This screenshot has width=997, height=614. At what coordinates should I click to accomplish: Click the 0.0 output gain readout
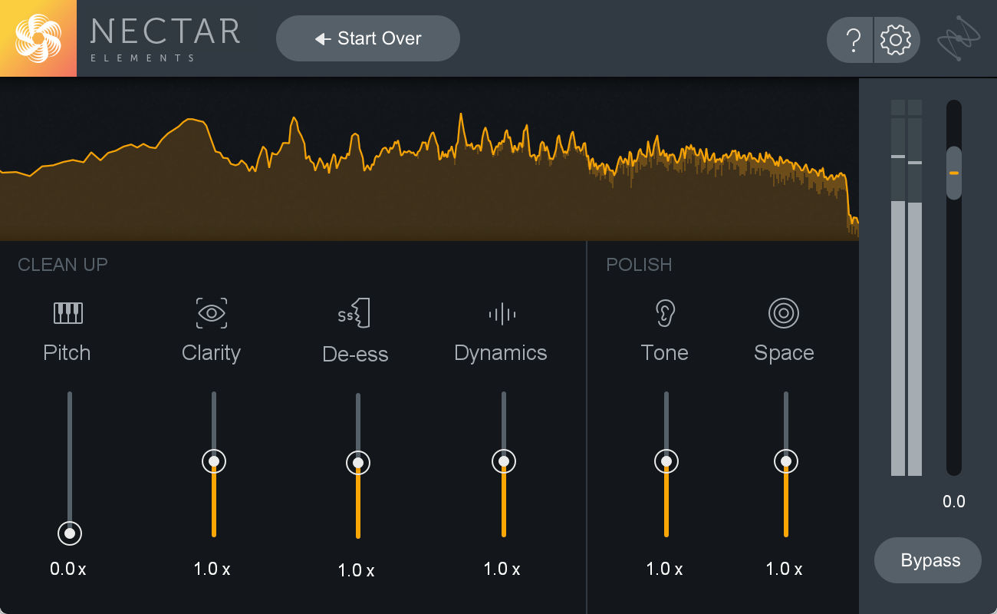pyautogui.click(x=953, y=501)
